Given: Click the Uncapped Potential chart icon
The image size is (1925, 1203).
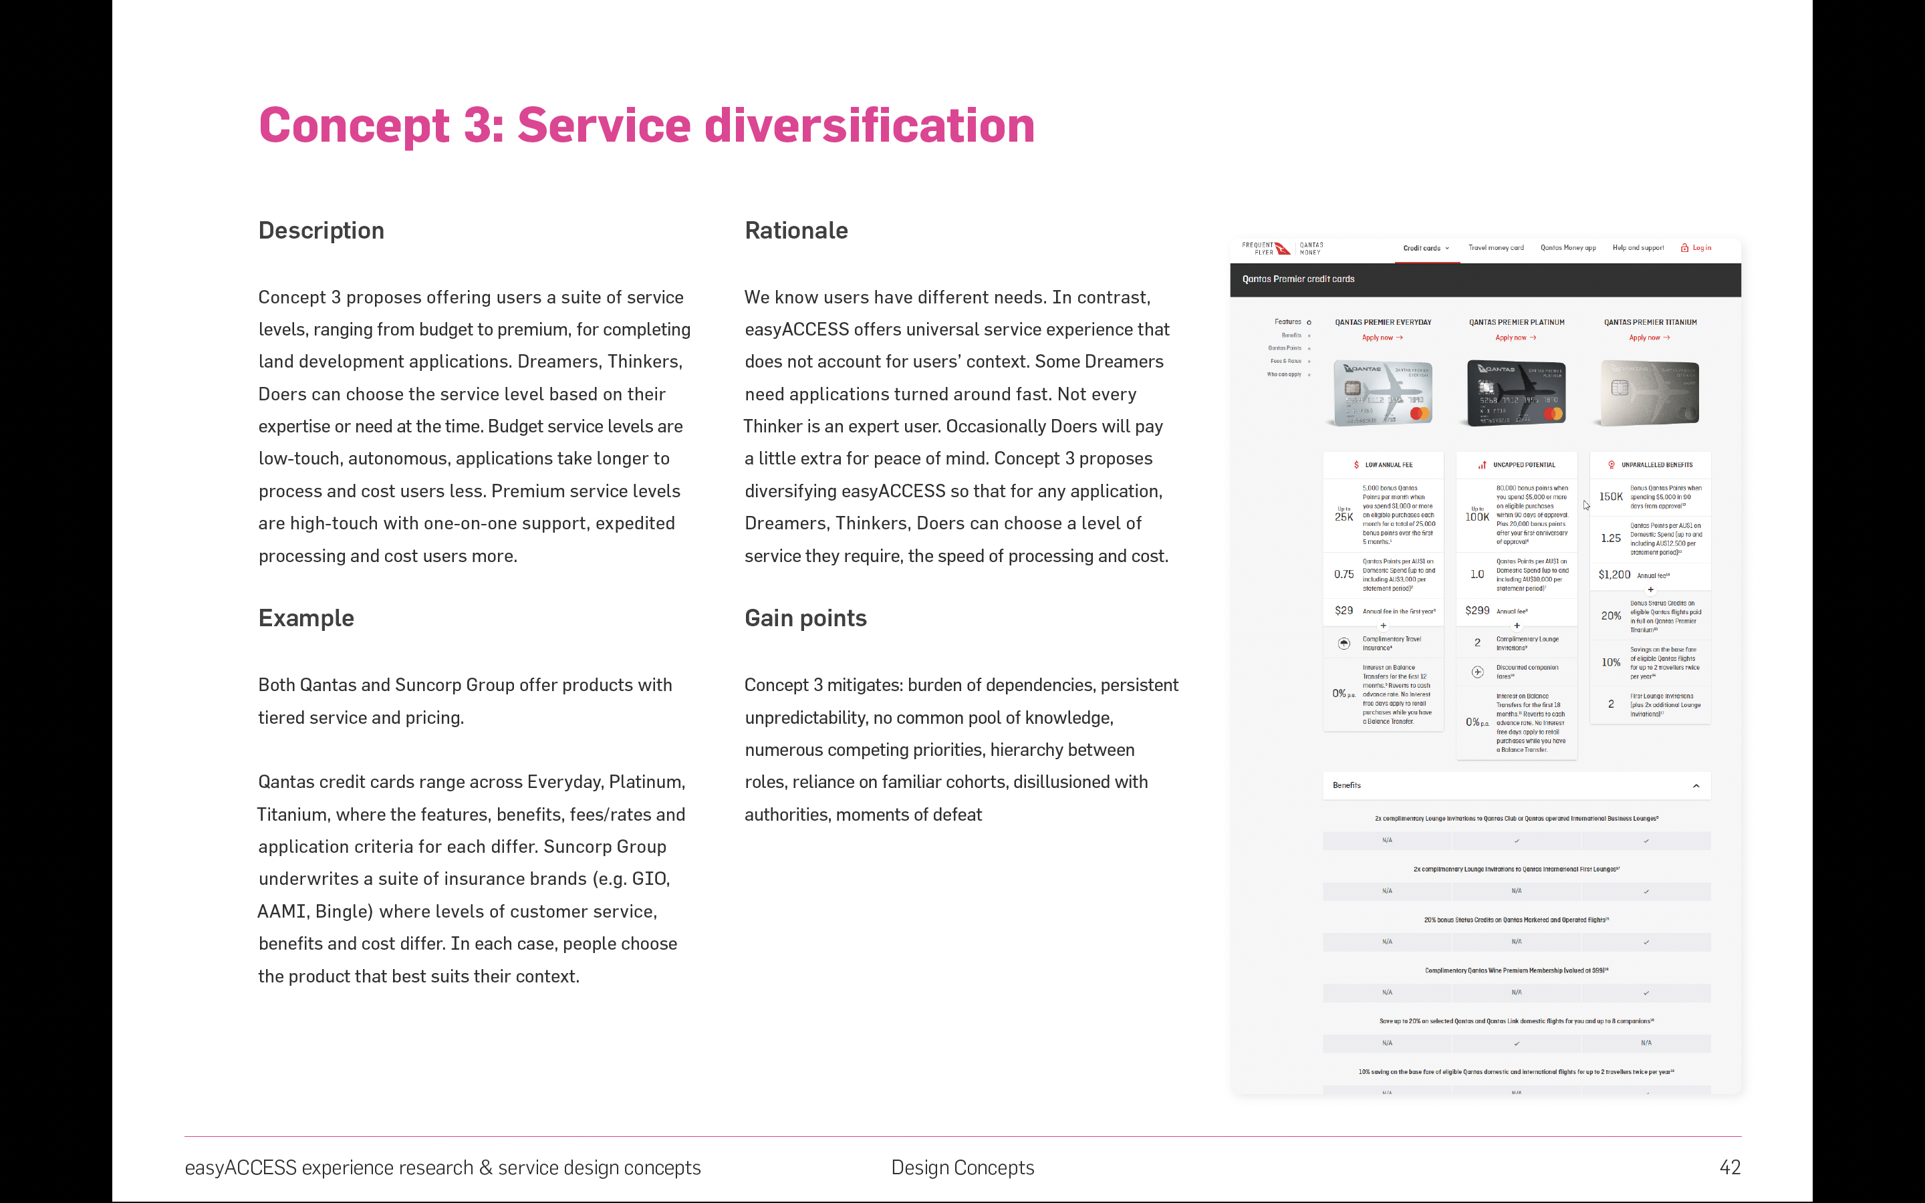Looking at the screenshot, I should point(1482,464).
